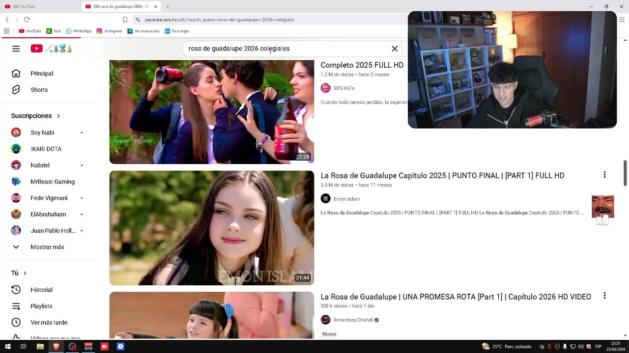
Task: Open the YouTube bookmark
Action: [x=30, y=31]
